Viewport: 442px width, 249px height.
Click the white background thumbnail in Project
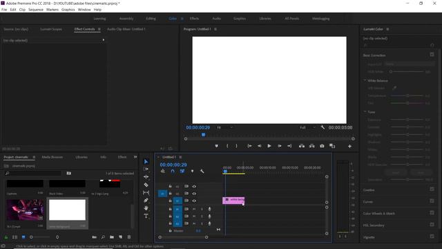tap(67, 210)
